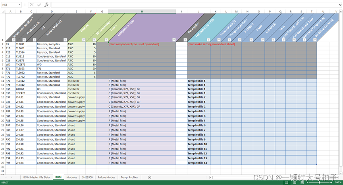Go to Failure Modes sheet tab
Screen dimensions: 343x185
coord(106,177)
